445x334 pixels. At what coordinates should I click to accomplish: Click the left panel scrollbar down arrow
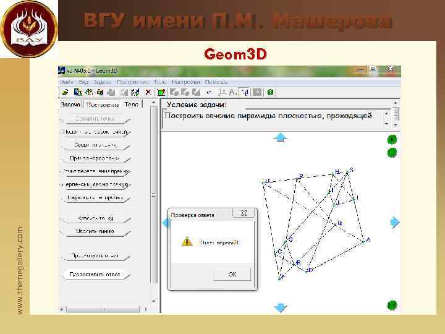[153, 301]
